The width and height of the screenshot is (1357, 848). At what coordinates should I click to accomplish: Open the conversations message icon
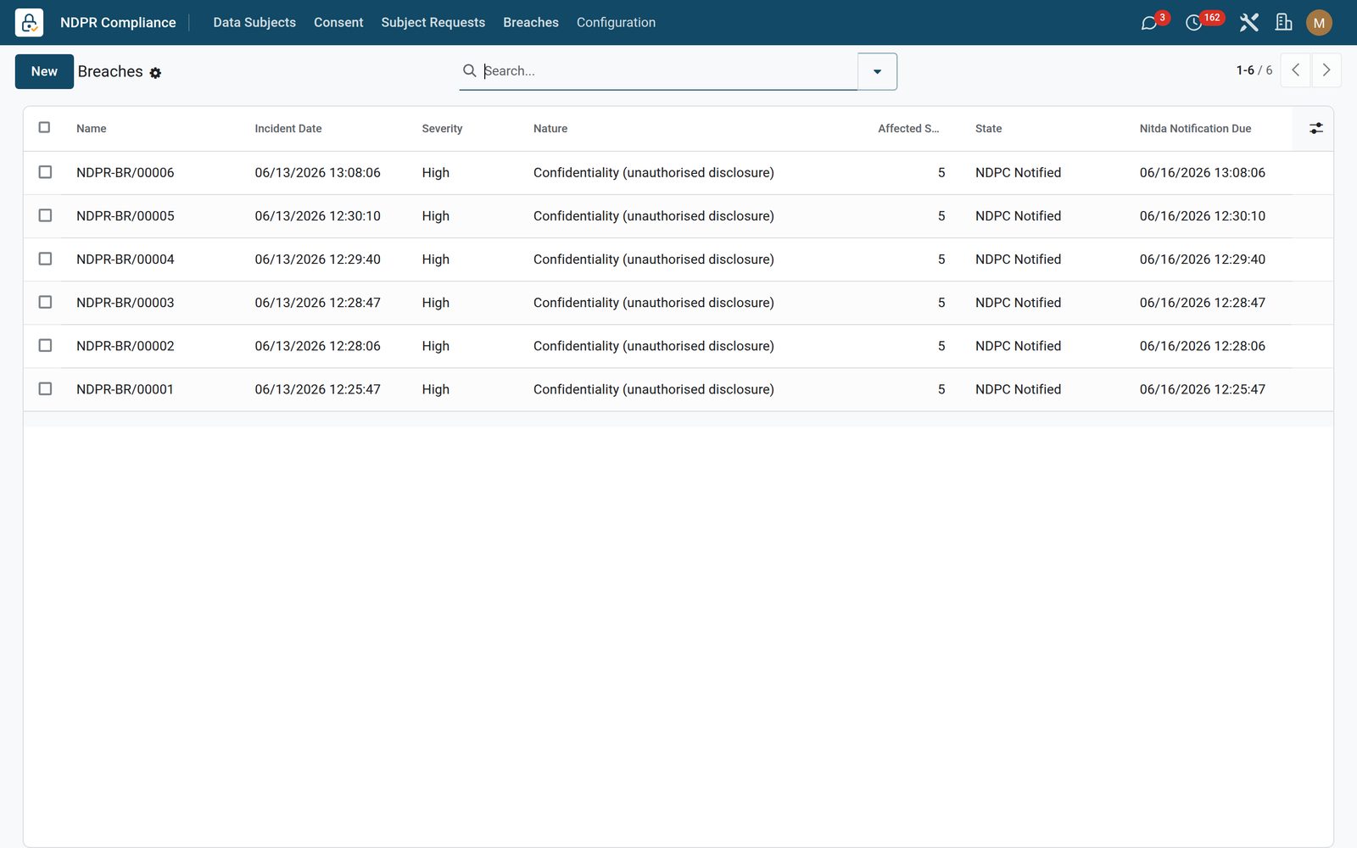coord(1149,23)
